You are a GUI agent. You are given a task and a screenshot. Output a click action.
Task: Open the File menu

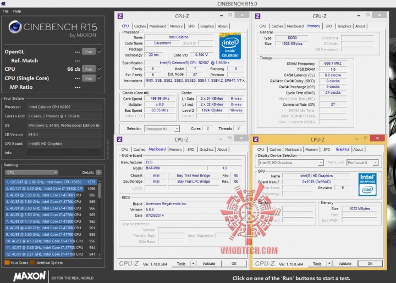point(5,12)
